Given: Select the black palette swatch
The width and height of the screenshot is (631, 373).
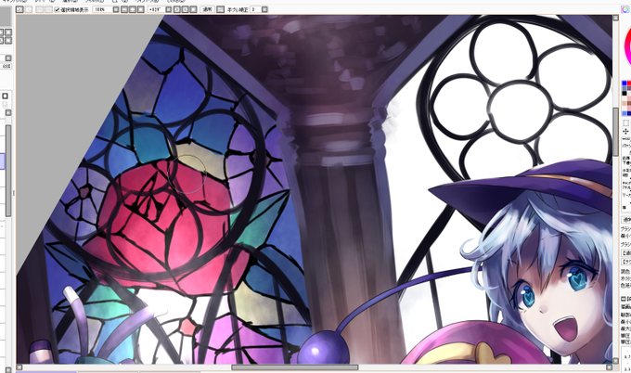Looking at the screenshot, I should (625, 93).
